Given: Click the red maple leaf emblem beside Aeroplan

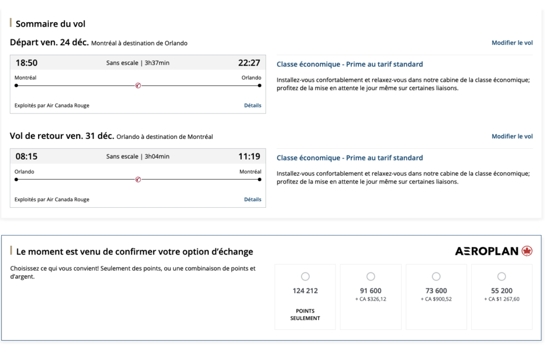Looking at the screenshot, I should tap(527, 251).
